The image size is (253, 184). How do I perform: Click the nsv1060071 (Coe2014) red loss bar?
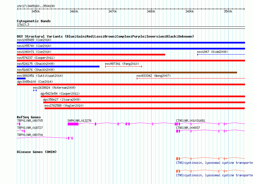91,55
